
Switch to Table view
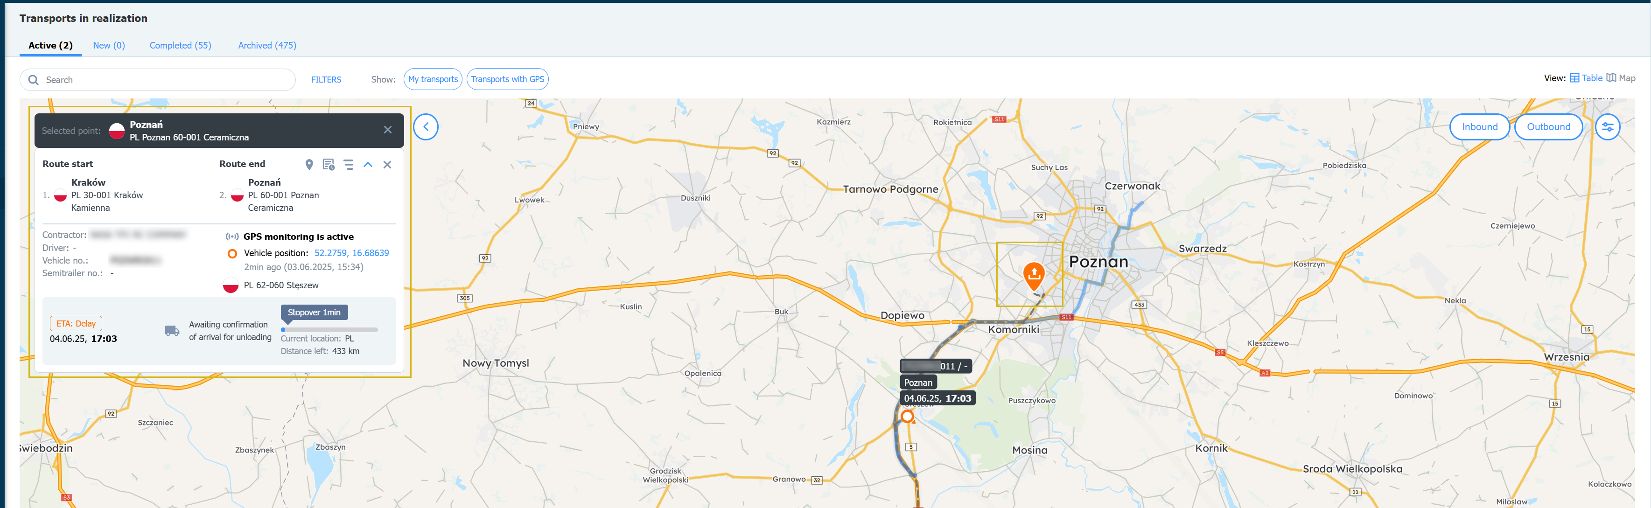point(1586,78)
